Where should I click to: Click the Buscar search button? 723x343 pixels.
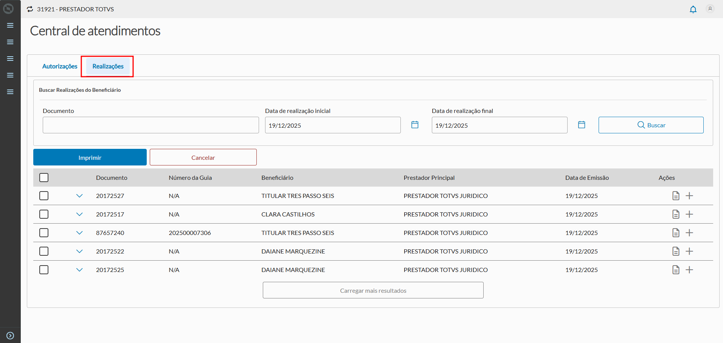(651, 125)
